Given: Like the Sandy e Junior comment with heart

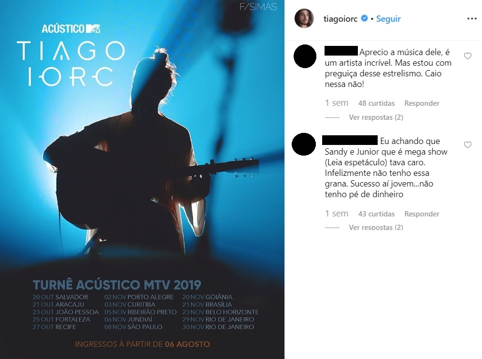Looking at the screenshot, I should (x=468, y=145).
